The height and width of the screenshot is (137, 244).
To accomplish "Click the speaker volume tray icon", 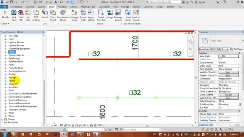I will point(216,134).
